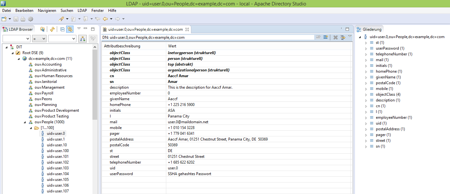Click the grey Forward arrow
Screen dimensions: 450x194
click(117, 19)
